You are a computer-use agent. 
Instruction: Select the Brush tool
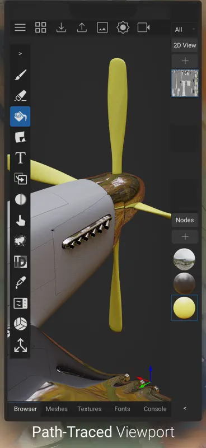click(x=20, y=75)
